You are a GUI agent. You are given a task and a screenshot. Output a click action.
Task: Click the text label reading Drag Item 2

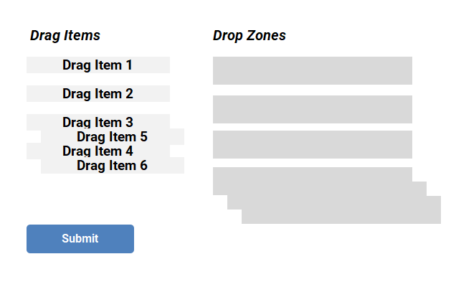pyautogui.click(x=98, y=94)
